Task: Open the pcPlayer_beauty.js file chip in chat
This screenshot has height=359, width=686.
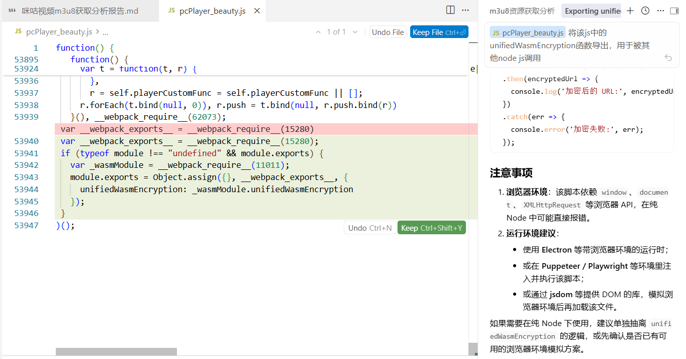Action: 528,32
